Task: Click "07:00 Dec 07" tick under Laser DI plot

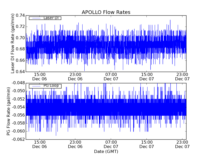Action: (111, 77)
